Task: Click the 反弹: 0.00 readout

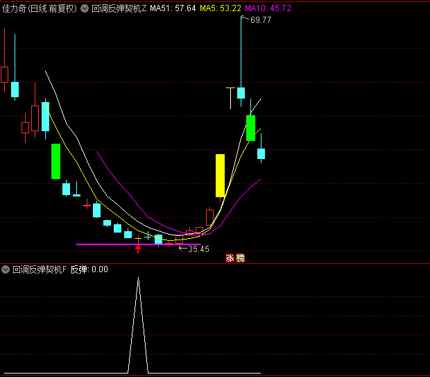Action: click(89, 269)
